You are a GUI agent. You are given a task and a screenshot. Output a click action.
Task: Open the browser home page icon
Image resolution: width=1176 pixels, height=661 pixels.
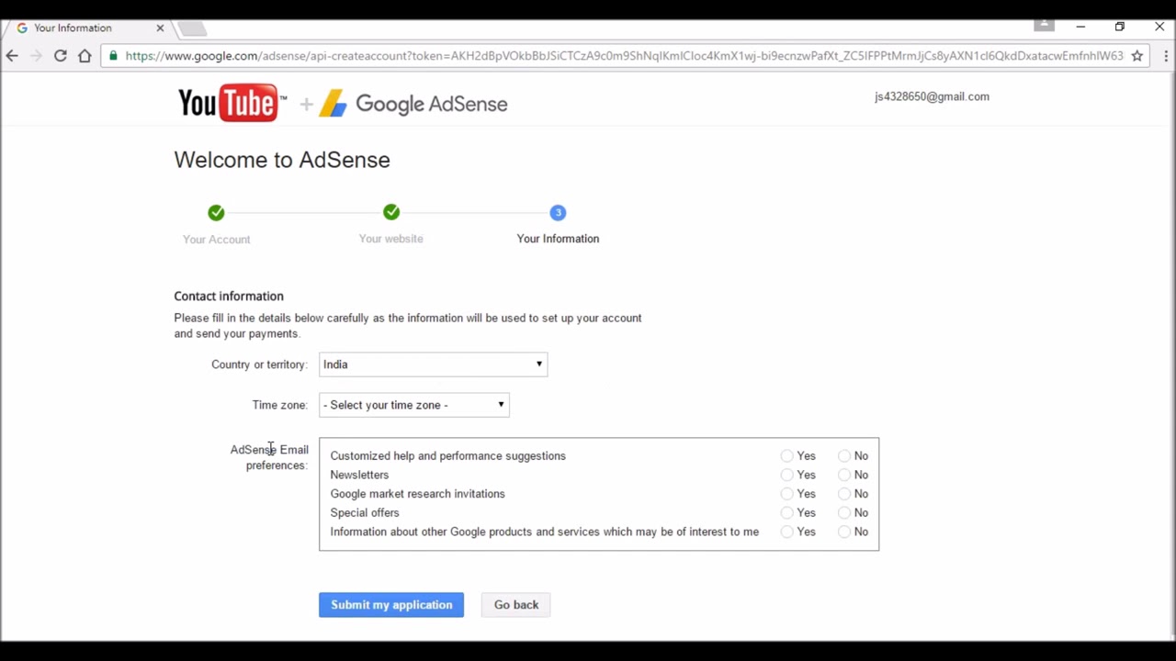85,56
